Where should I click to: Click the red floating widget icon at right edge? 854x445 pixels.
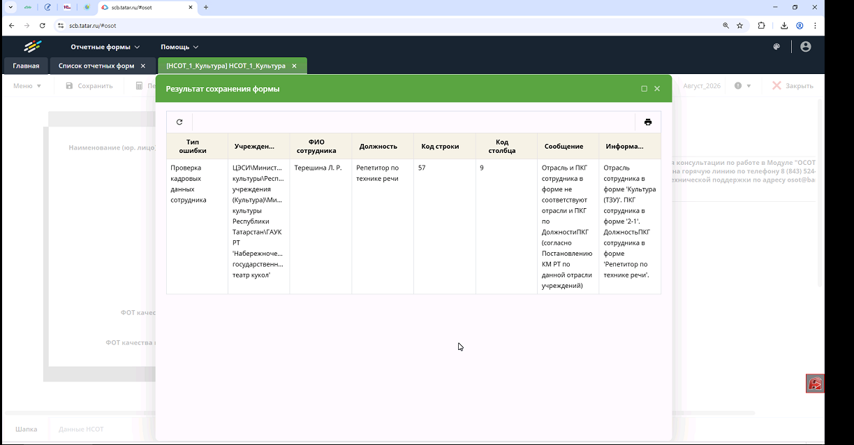[815, 384]
